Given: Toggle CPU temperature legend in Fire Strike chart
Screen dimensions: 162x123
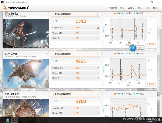Looking at the screenshot, I should point(139,14).
